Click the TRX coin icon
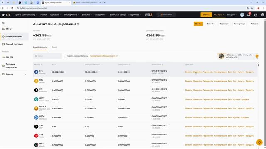Image resolution: width=266 pixels, height=149 pixels. (x=36, y=136)
